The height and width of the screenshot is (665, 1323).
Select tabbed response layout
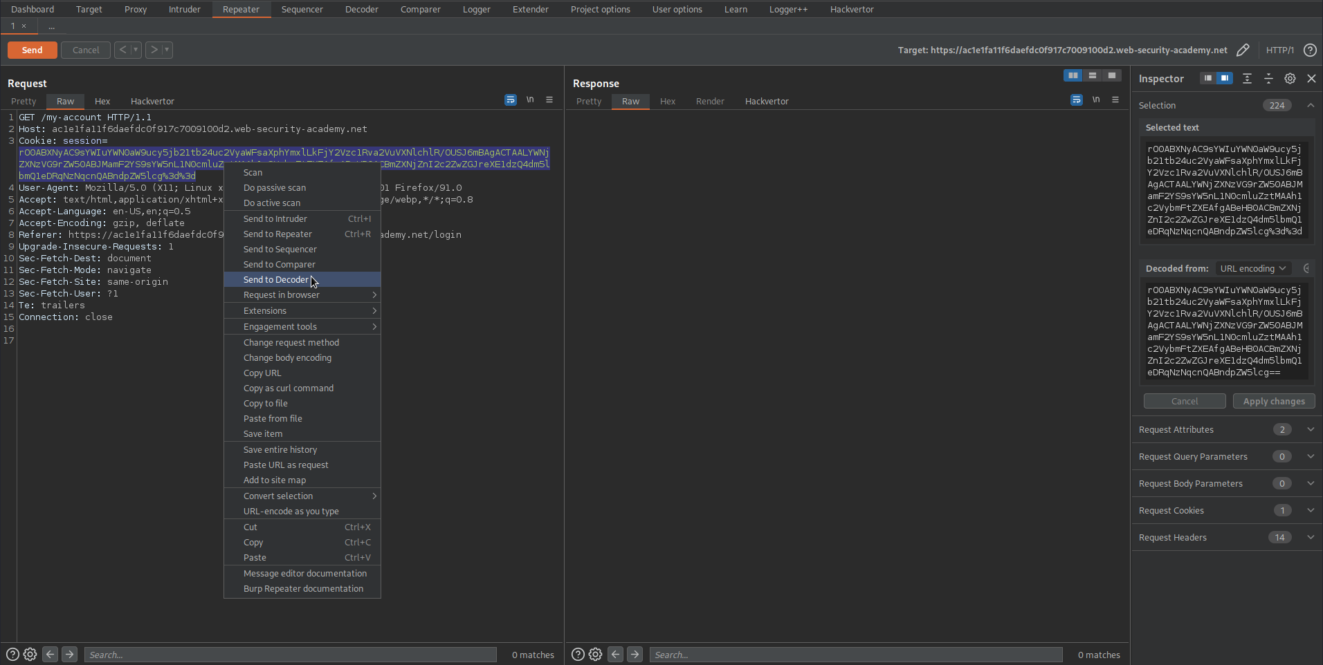1112,75
